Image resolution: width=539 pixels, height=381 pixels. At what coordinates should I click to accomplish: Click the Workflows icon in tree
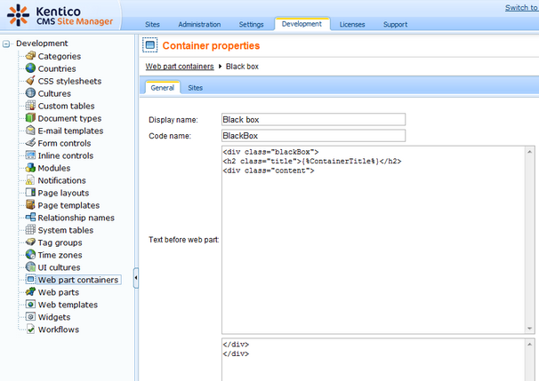pyautogui.click(x=30, y=329)
